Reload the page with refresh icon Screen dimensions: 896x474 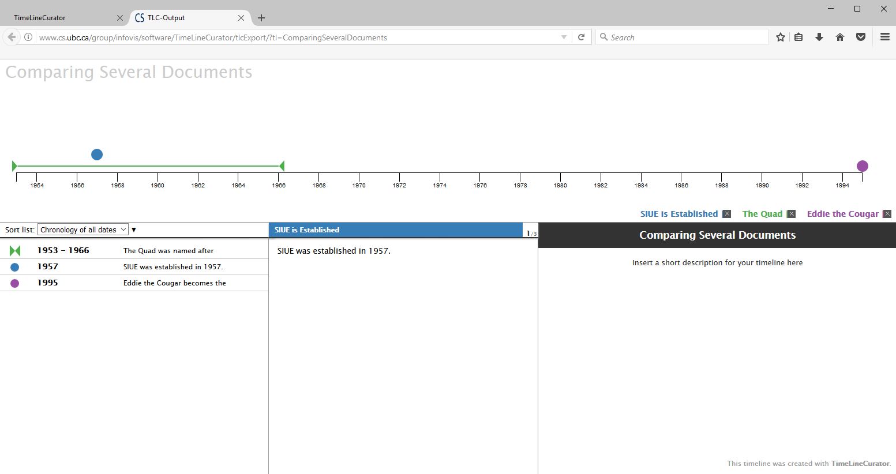pos(581,37)
